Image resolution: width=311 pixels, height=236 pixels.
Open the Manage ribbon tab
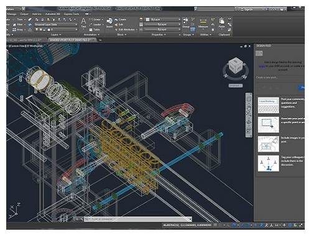click(12, 14)
